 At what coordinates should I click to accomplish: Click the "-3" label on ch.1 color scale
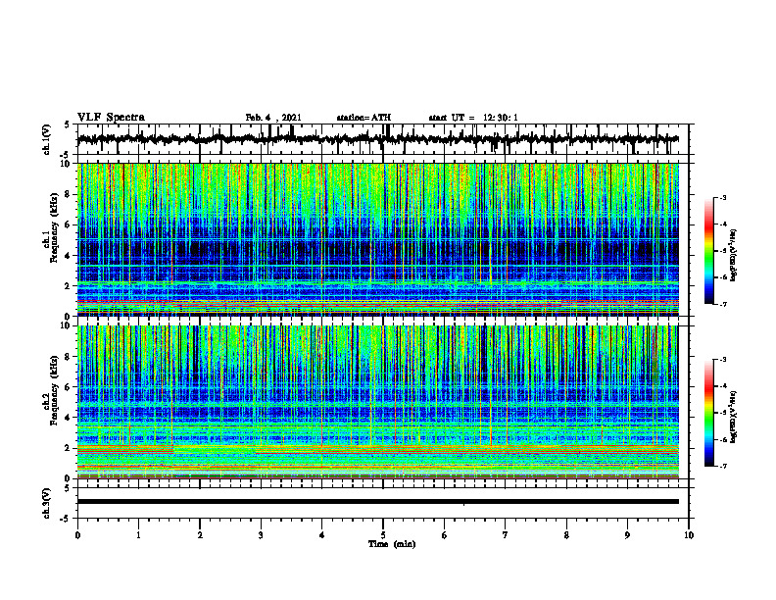(x=723, y=198)
